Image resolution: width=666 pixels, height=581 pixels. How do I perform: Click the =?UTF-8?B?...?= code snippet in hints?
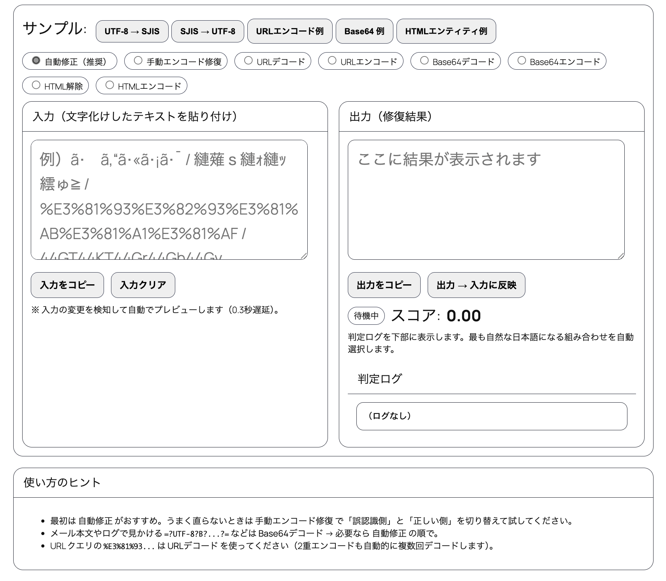(x=197, y=533)
